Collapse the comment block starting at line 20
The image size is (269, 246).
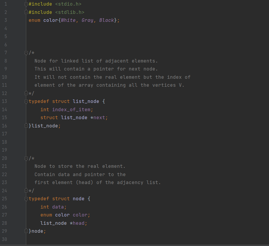click(x=26, y=158)
